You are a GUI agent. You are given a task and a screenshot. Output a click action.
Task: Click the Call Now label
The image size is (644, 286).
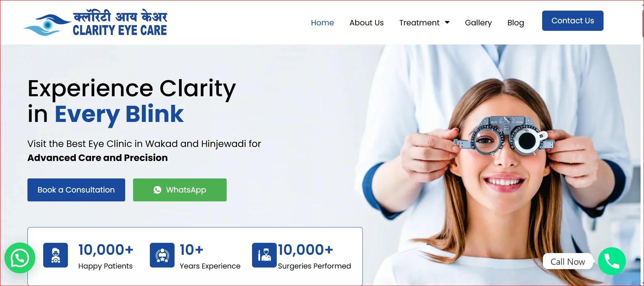(568, 262)
